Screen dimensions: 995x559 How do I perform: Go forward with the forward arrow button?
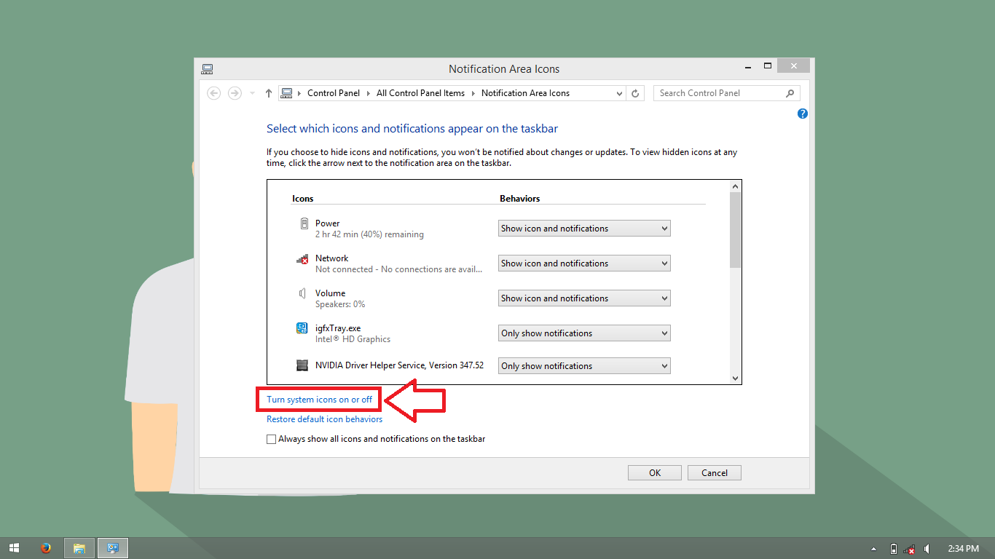[x=235, y=93]
